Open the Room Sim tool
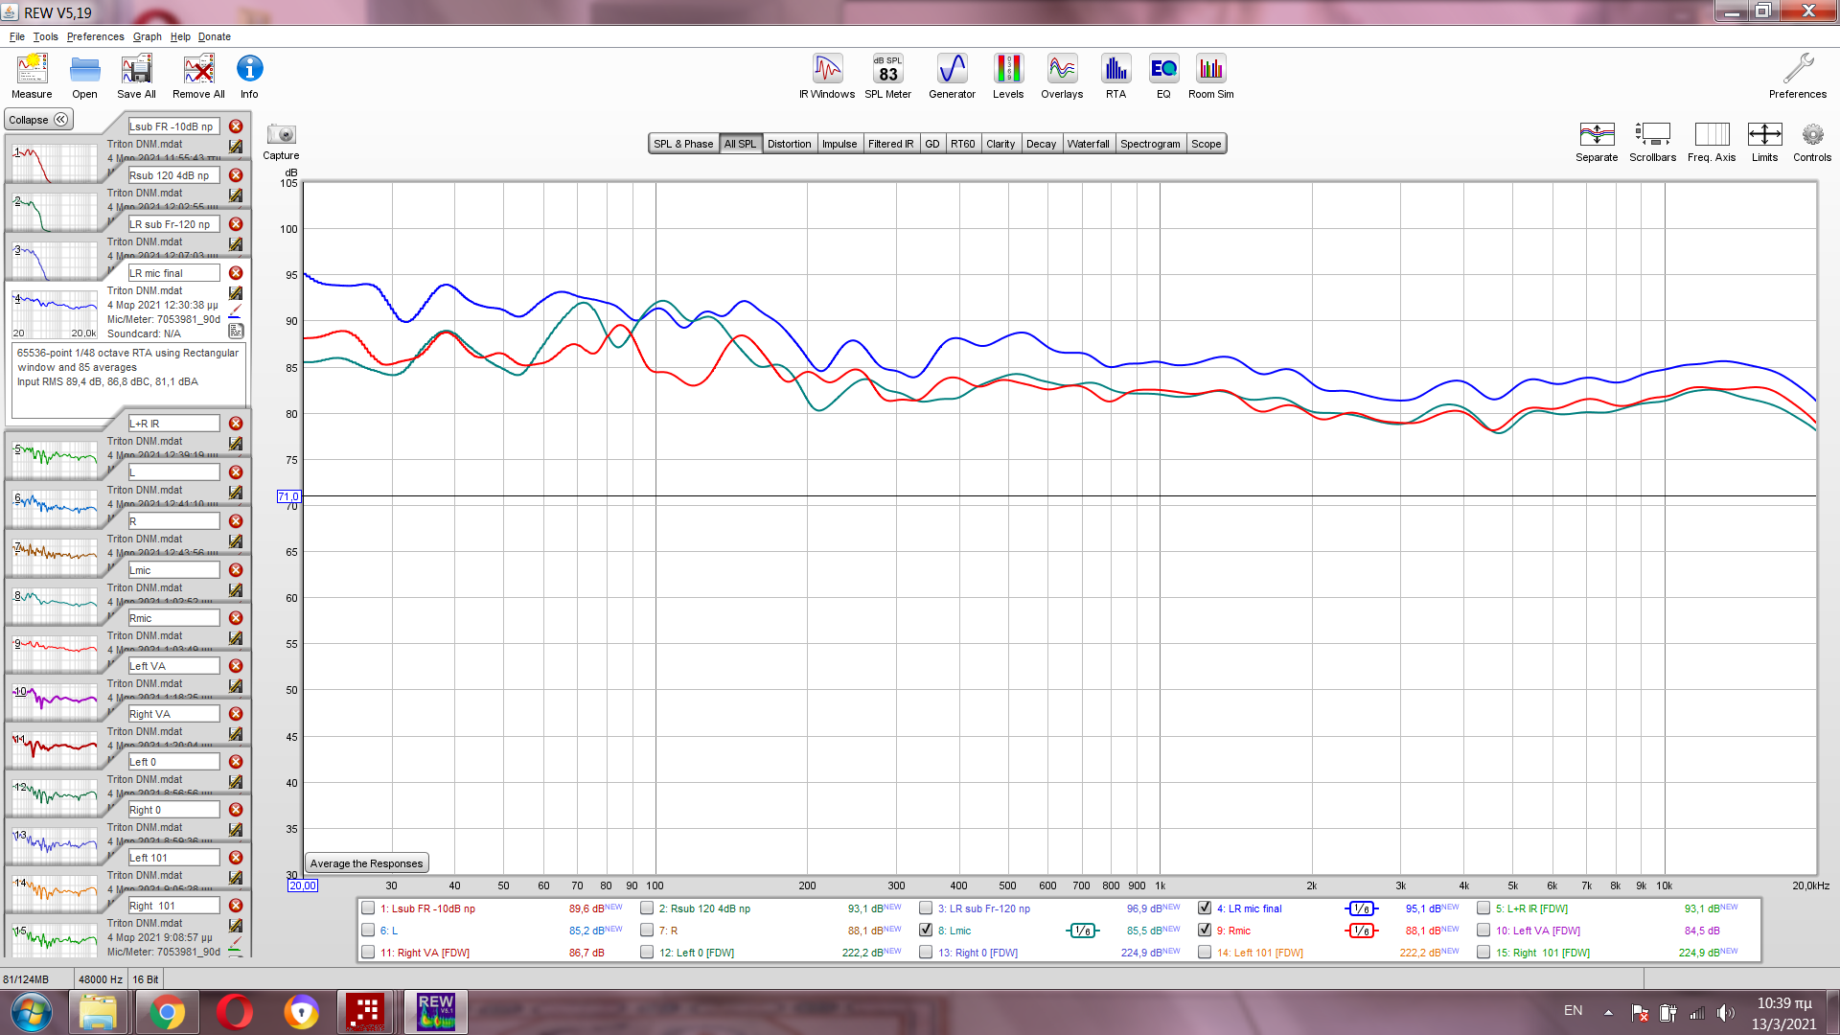The image size is (1840, 1035). pyautogui.click(x=1211, y=76)
